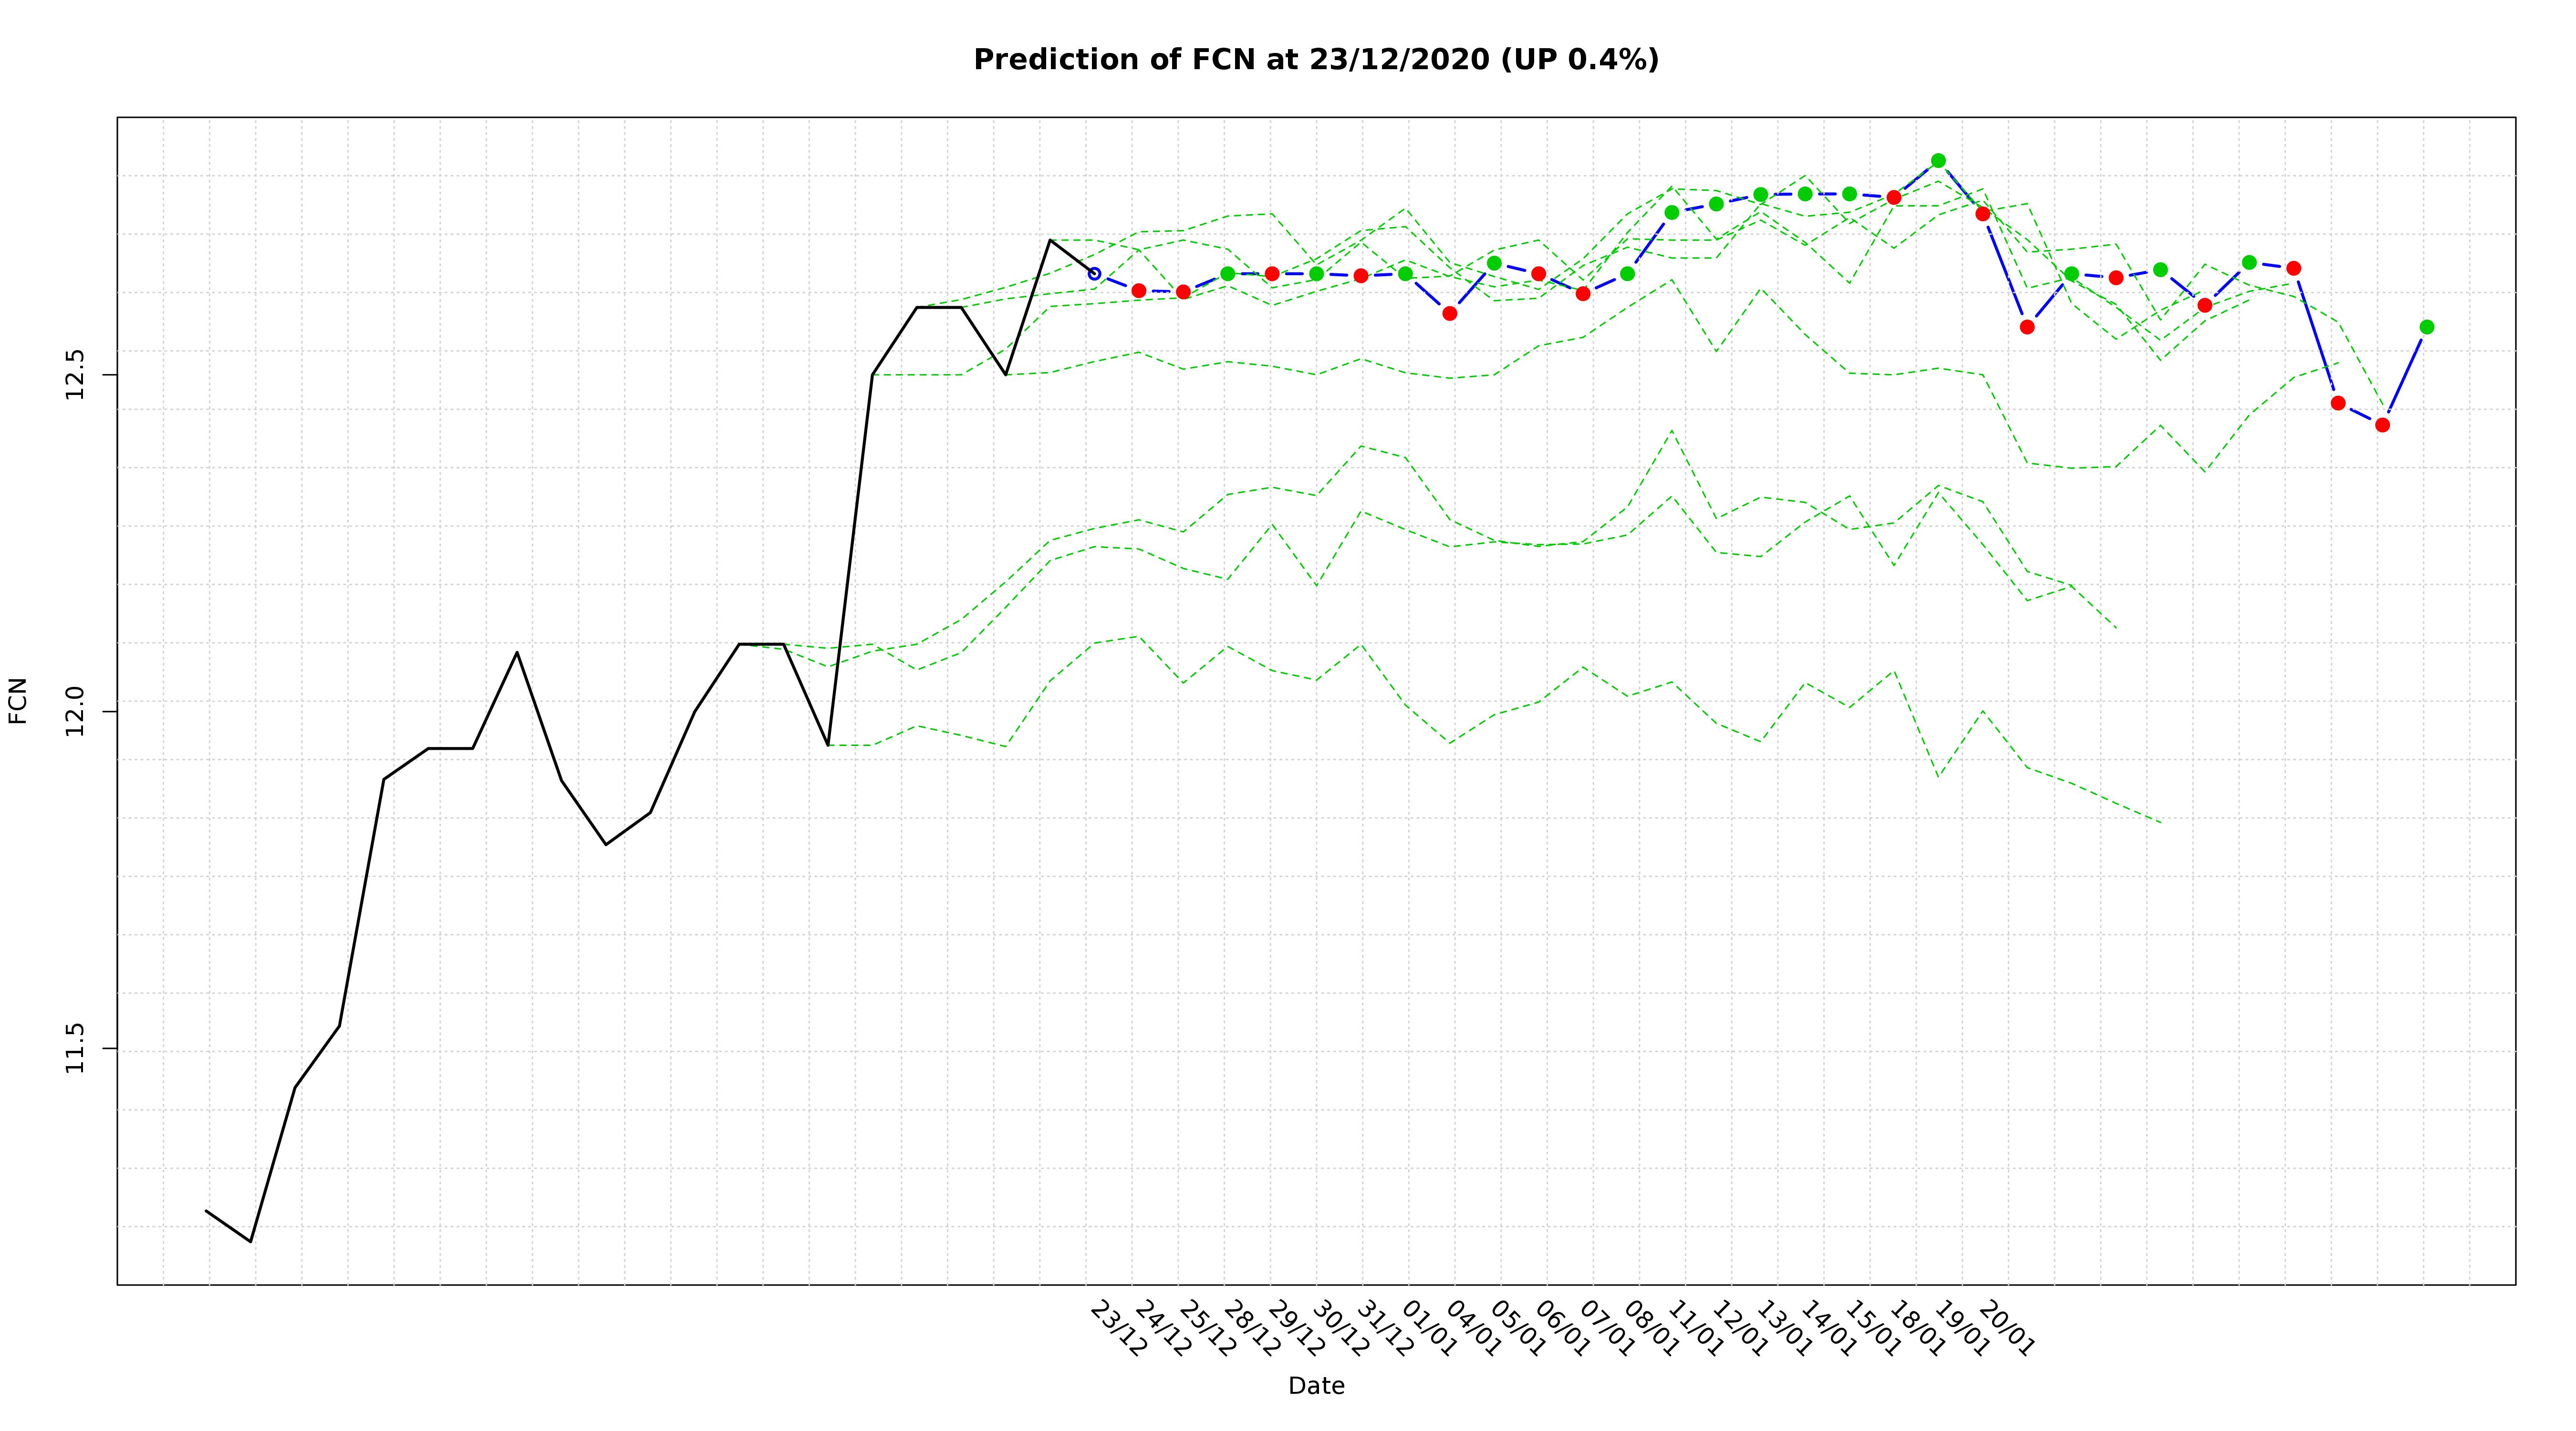This screenshot has width=2576, height=1431.
Task: Click the '11.5' y-axis tick label
Action: coord(76,1049)
